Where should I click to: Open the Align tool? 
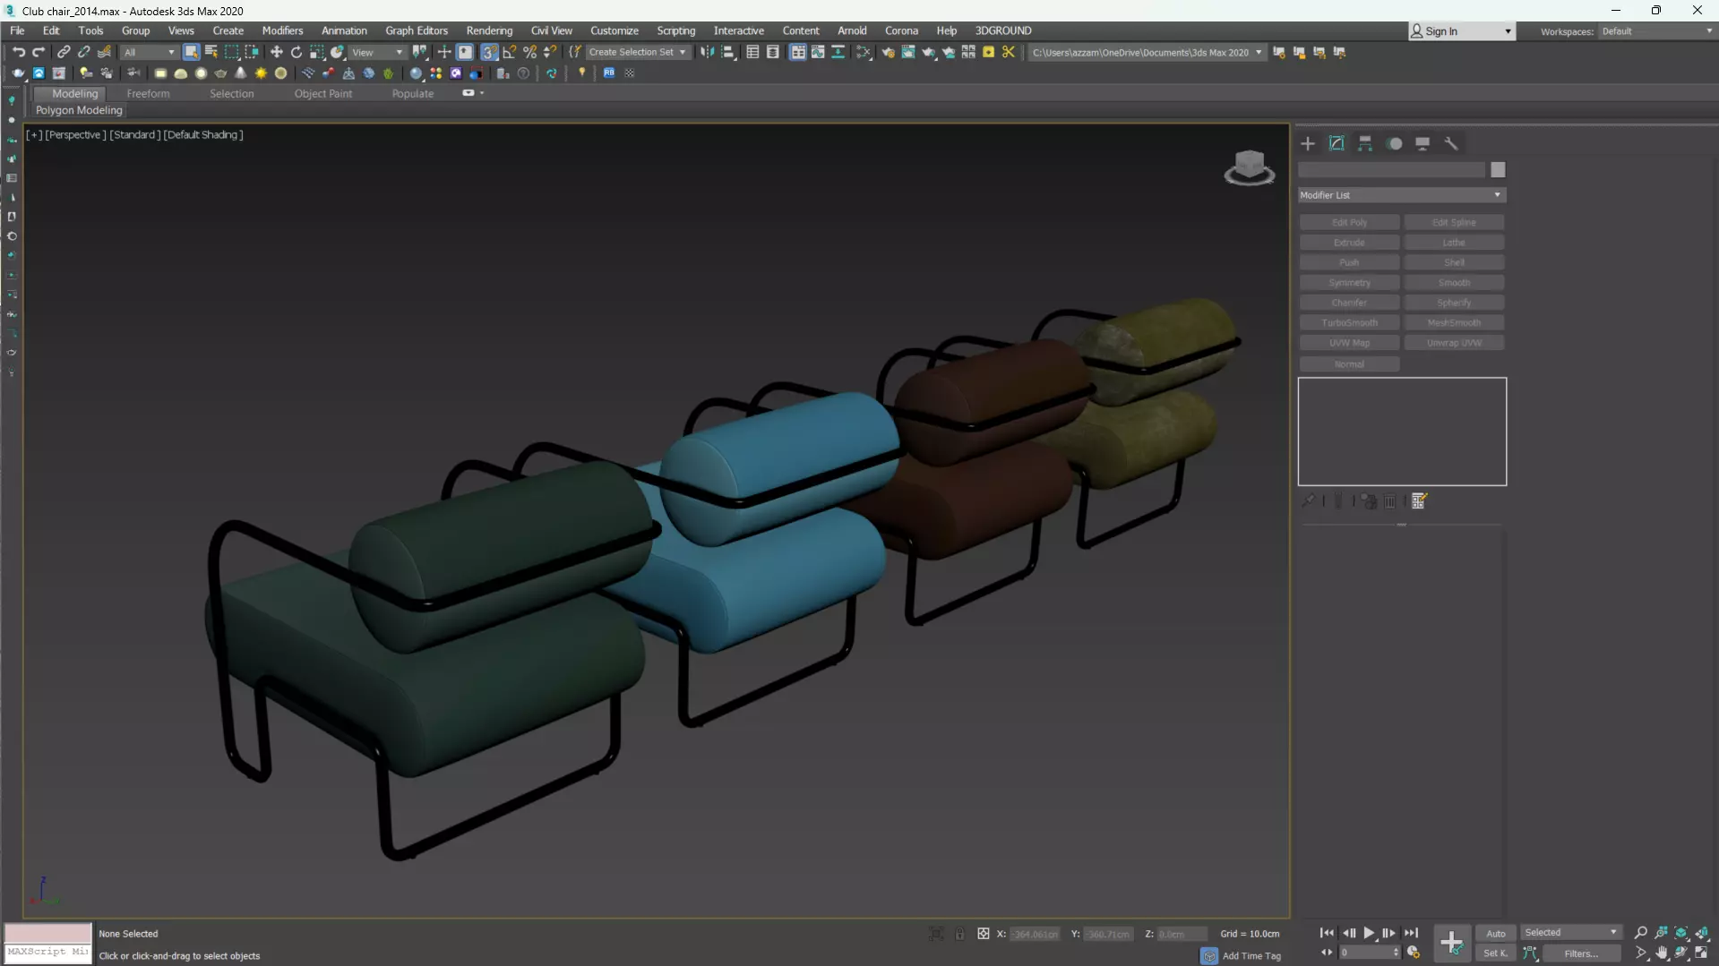pos(728,52)
